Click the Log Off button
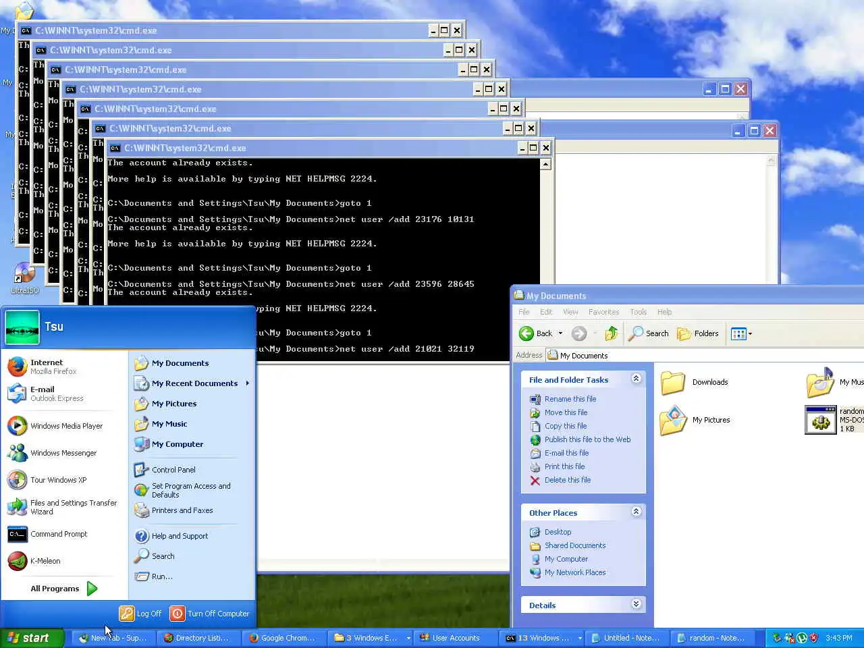 pos(141,614)
